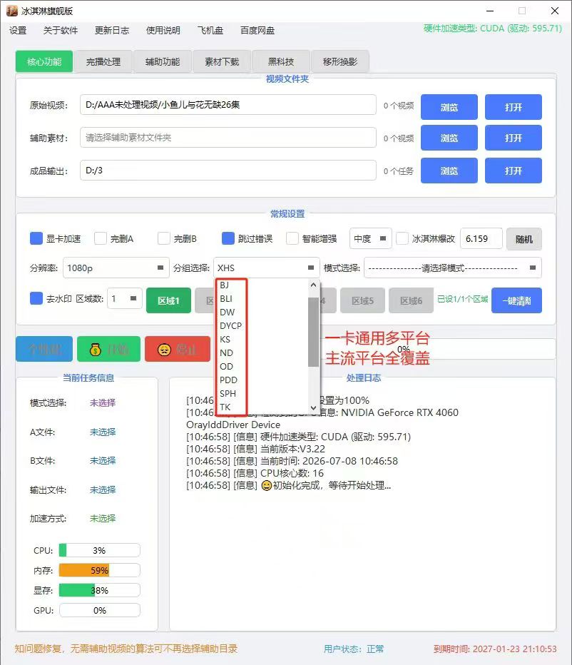Screen dimensions: 572x665
Task: Click the 区域6 button
Action: (411, 300)
